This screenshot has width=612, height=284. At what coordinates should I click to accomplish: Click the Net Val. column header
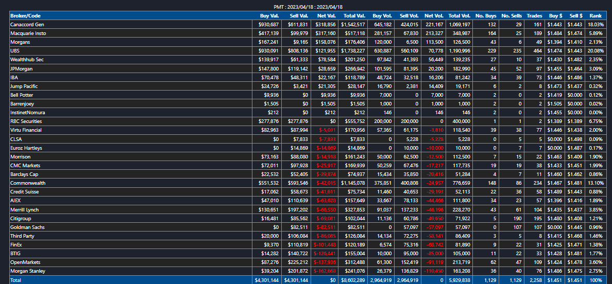pos(327,16)
